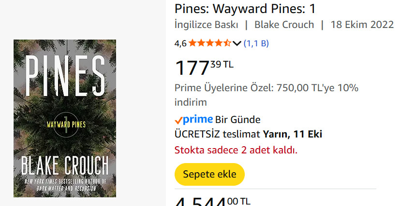Click the yellow Wayward Pines emblem on the cover
415x206 pixels.
[66, 124]
